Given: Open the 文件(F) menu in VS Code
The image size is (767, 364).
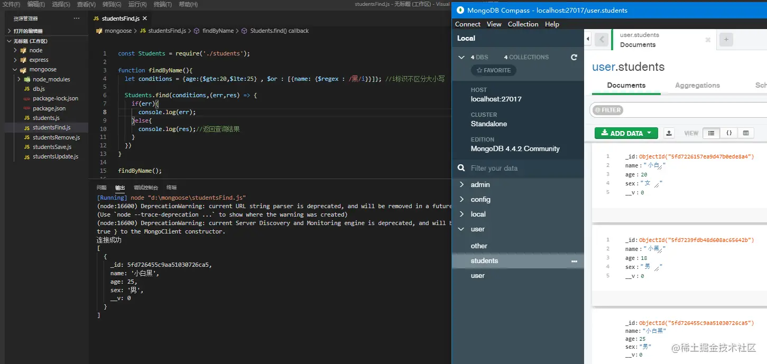Looking at the screenshot, I should pos(12,4).
